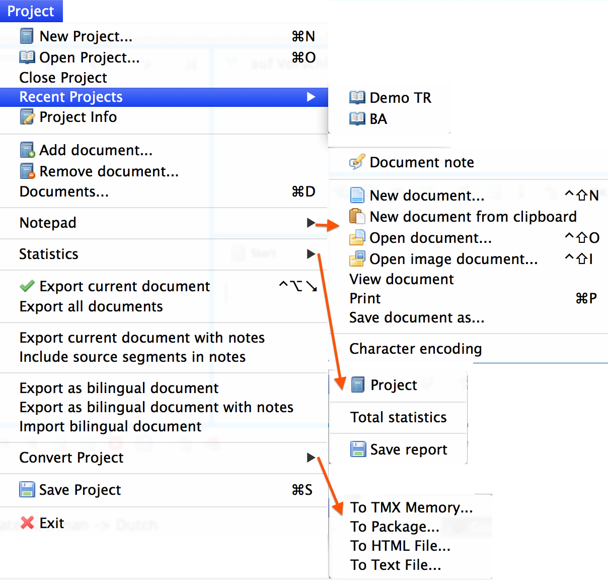Click the Add document plus icon
The image size is (608, 580).
[27, 150]
